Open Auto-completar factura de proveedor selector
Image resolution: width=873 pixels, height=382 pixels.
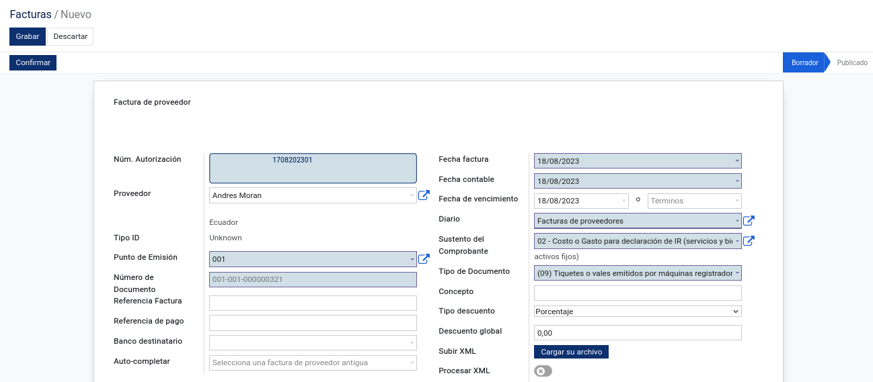pyautogui.click(x=313, y=363)
